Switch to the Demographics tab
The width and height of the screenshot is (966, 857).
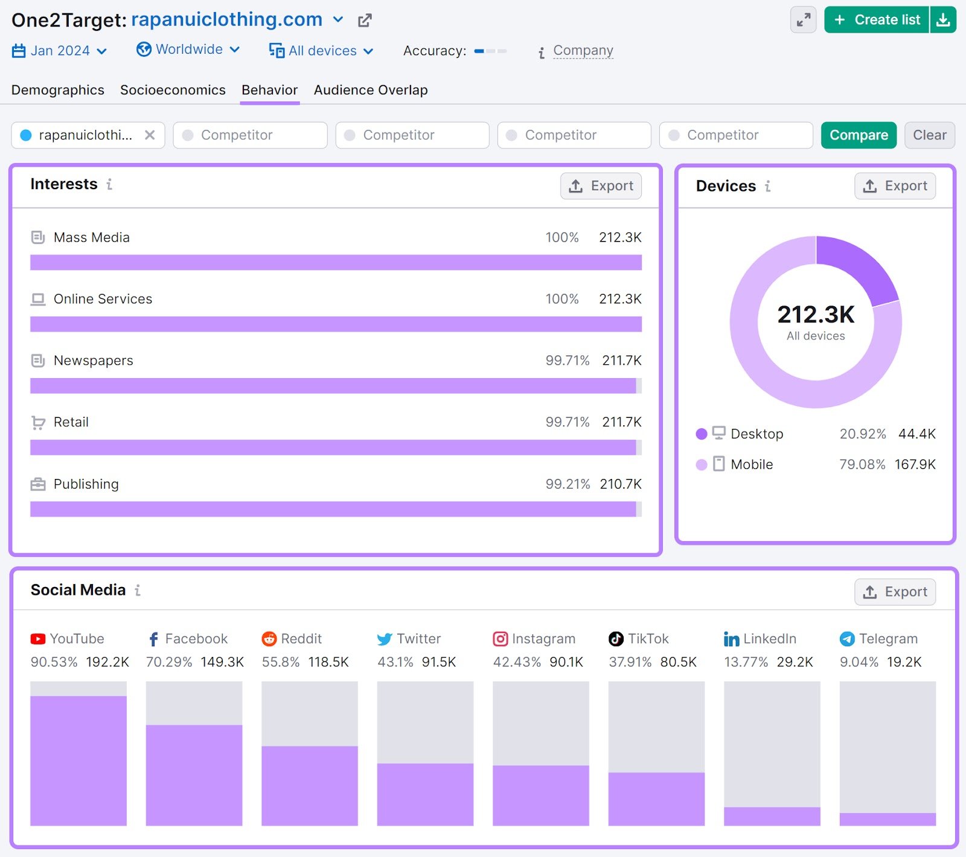(57, 89)
